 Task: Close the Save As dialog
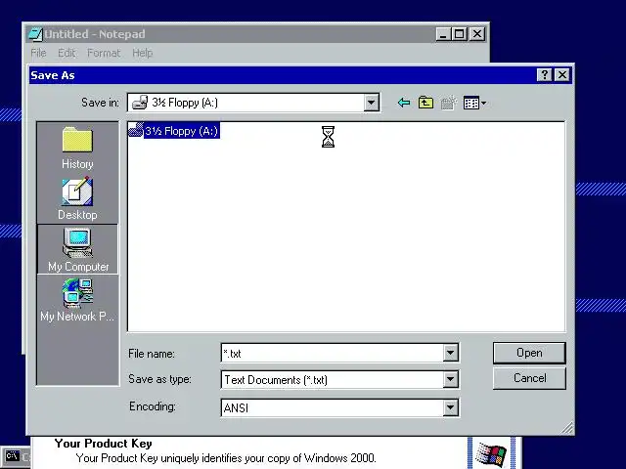[562, 75]
